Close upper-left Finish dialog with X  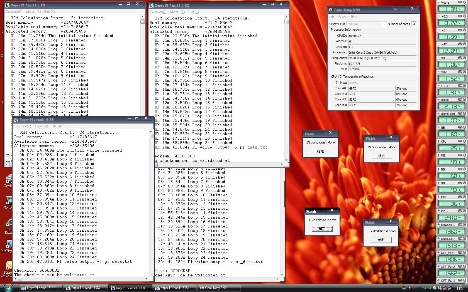[x=330, y=133]
